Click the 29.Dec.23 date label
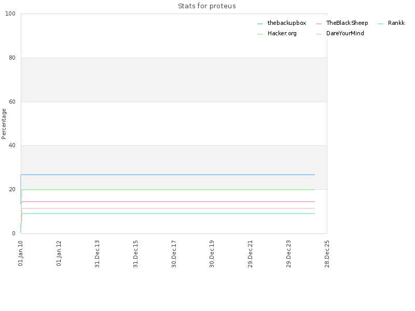Screen dimensions: 415x311 coord(288,253)
